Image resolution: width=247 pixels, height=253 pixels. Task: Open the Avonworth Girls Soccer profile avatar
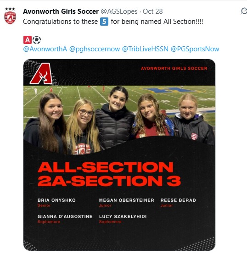click(10, 16)
